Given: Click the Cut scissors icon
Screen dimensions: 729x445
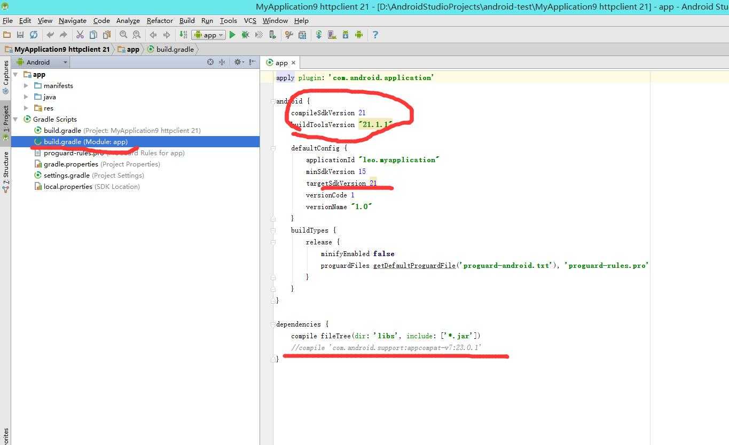Looking at the screenshot, I should click(x=80, y=35).
